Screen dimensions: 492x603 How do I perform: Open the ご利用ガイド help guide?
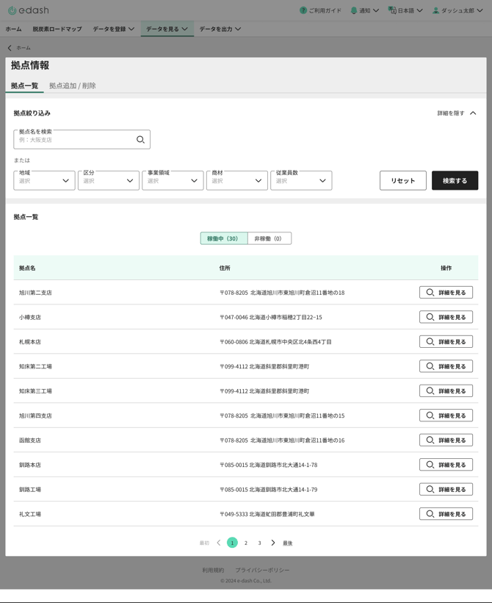pos(320,10)
